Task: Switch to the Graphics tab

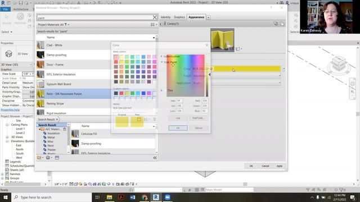Action: [179, 17]
